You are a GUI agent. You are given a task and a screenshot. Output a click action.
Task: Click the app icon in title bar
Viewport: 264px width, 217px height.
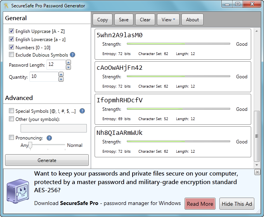coord(6,5)
